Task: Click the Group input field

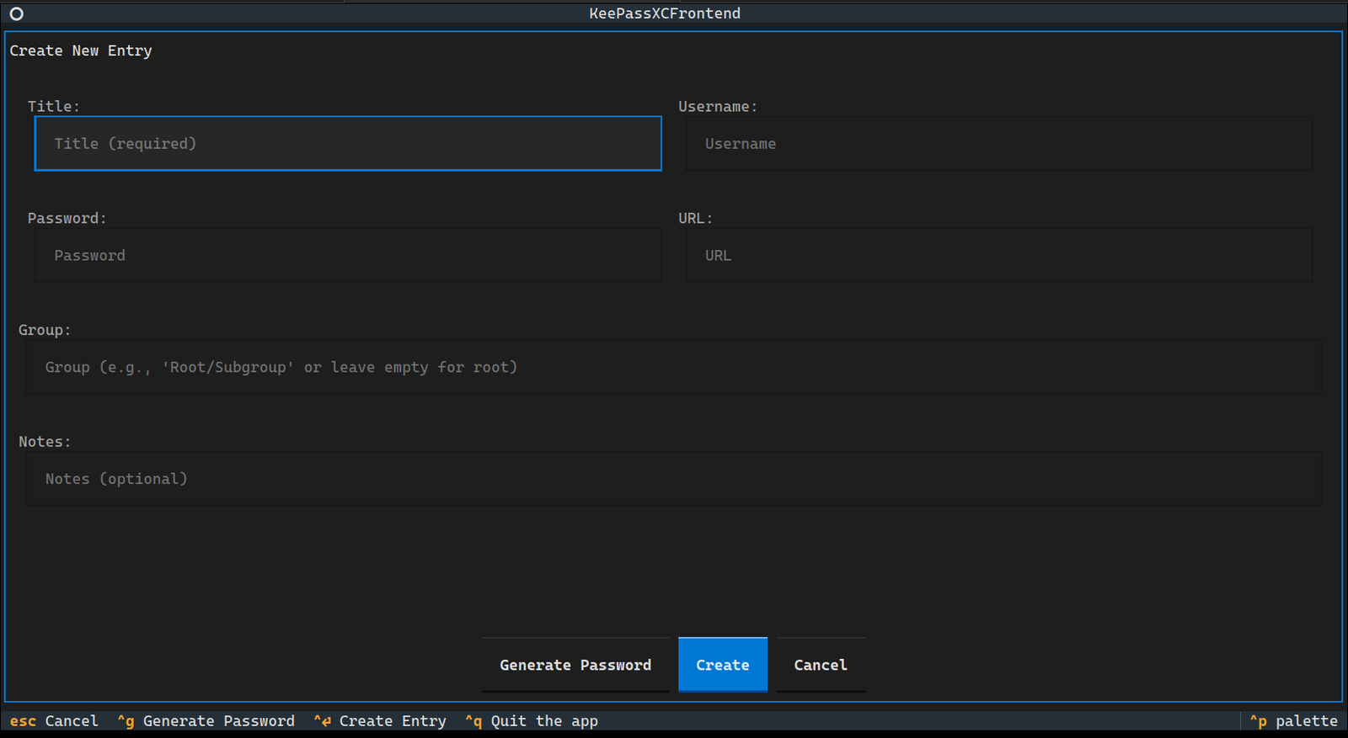Action: [x=674, y=367]
